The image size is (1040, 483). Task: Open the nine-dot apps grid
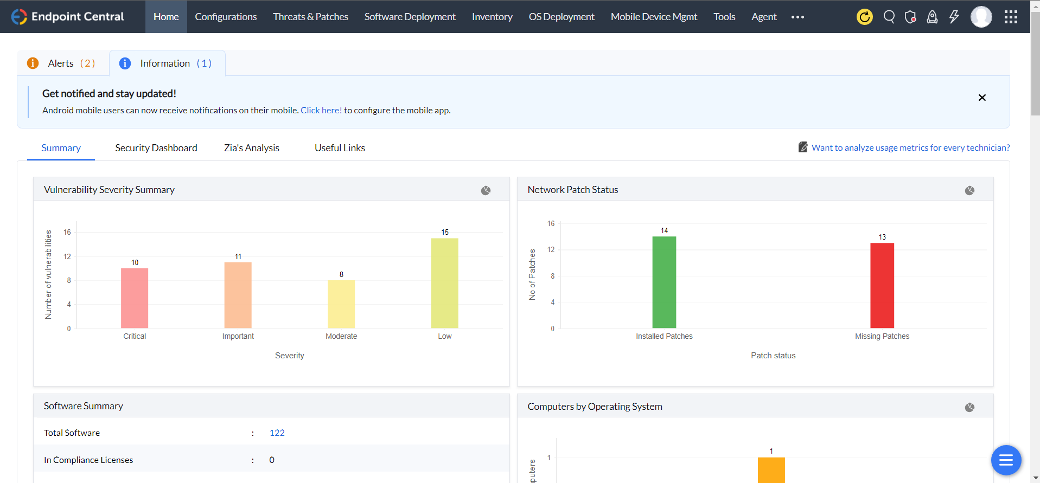[x=1010, y=17]
